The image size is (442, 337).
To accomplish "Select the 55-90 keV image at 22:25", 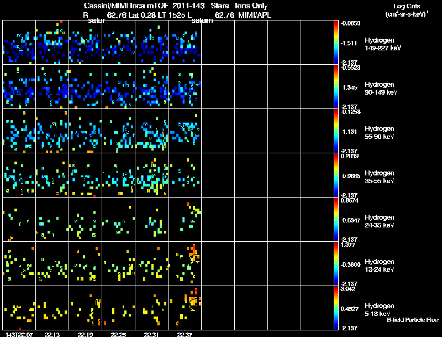I will [118, 131].
